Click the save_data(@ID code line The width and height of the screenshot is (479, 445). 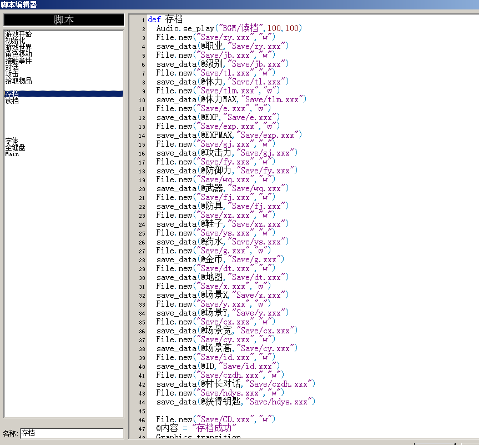click(218, 366)
